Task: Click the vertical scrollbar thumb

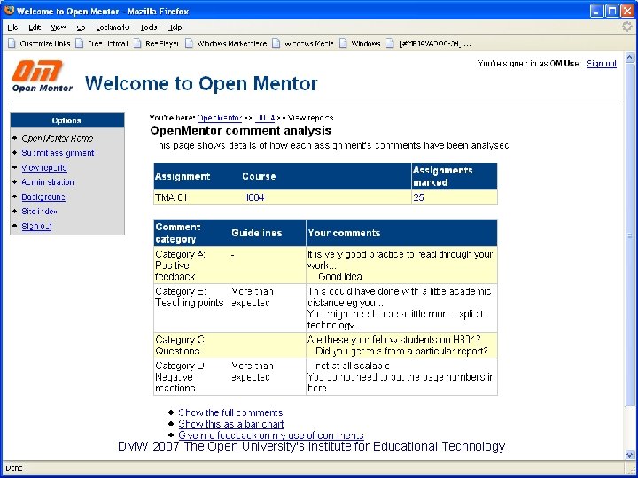Action: point(629,235)
